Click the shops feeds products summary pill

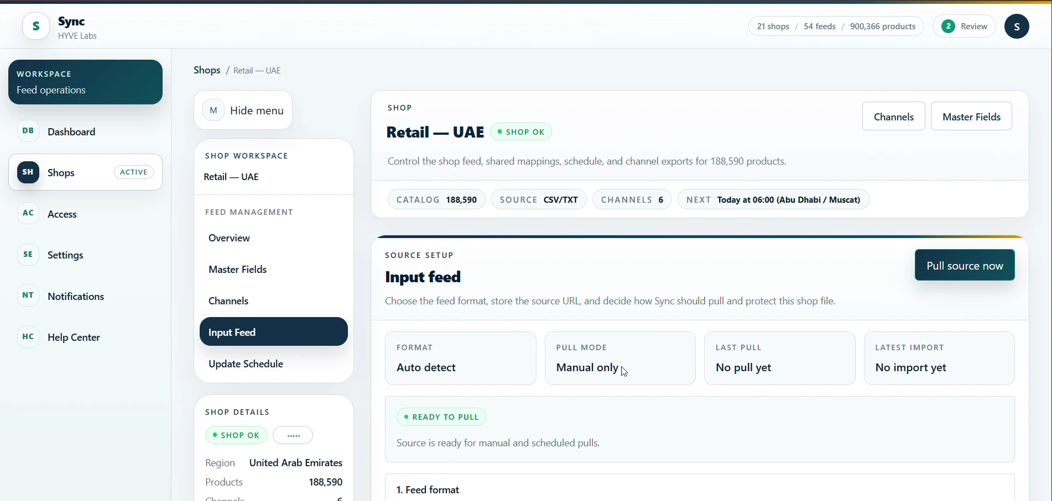point(836,27)
